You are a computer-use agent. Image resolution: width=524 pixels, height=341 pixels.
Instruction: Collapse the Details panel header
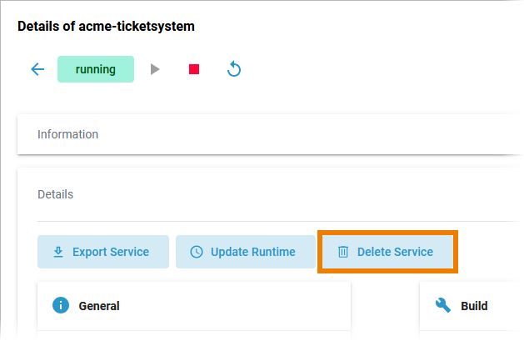pos(267,194)
